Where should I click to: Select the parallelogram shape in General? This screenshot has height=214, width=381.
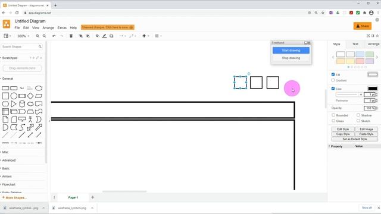(x=39, y=96)
